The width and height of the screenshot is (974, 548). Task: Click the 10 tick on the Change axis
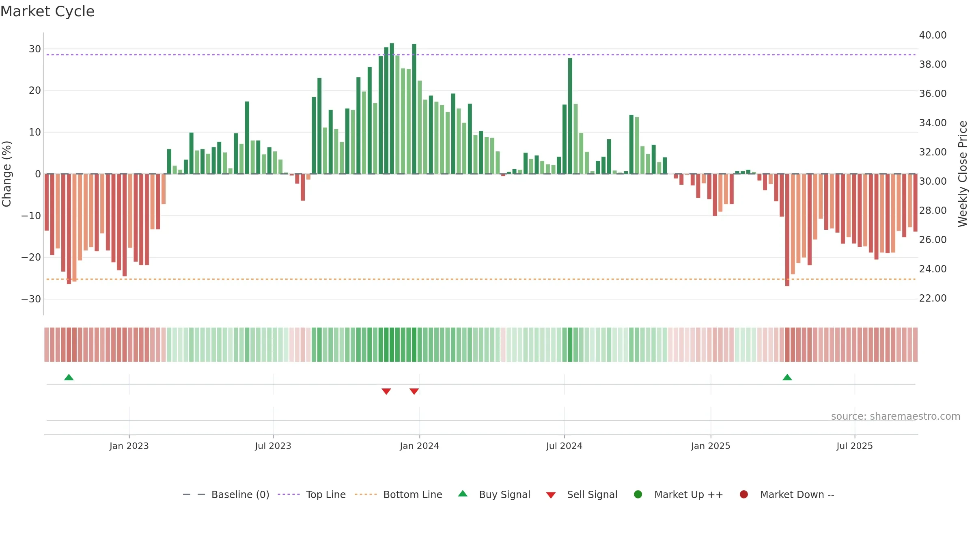[35, 132]
